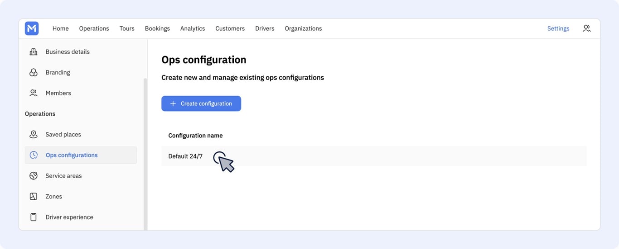The width and height of the screenshot is (619, 249).
Task: Open the Default 24/7 configuration row
Action: coord(374,156)
